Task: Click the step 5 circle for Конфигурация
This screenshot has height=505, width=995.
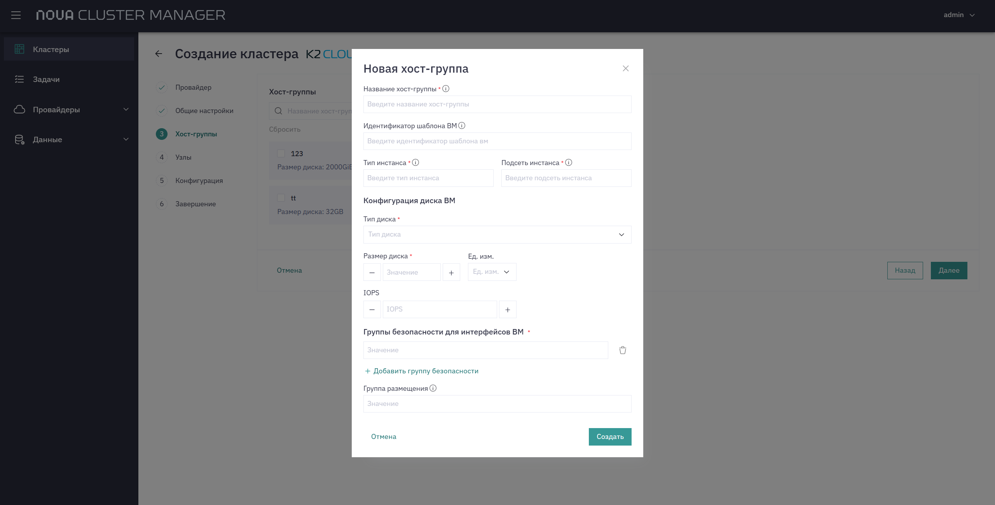Action: (x=162, y=181)
